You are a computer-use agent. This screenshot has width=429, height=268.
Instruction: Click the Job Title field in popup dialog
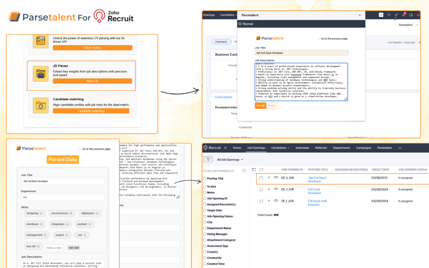pos(301,53)
